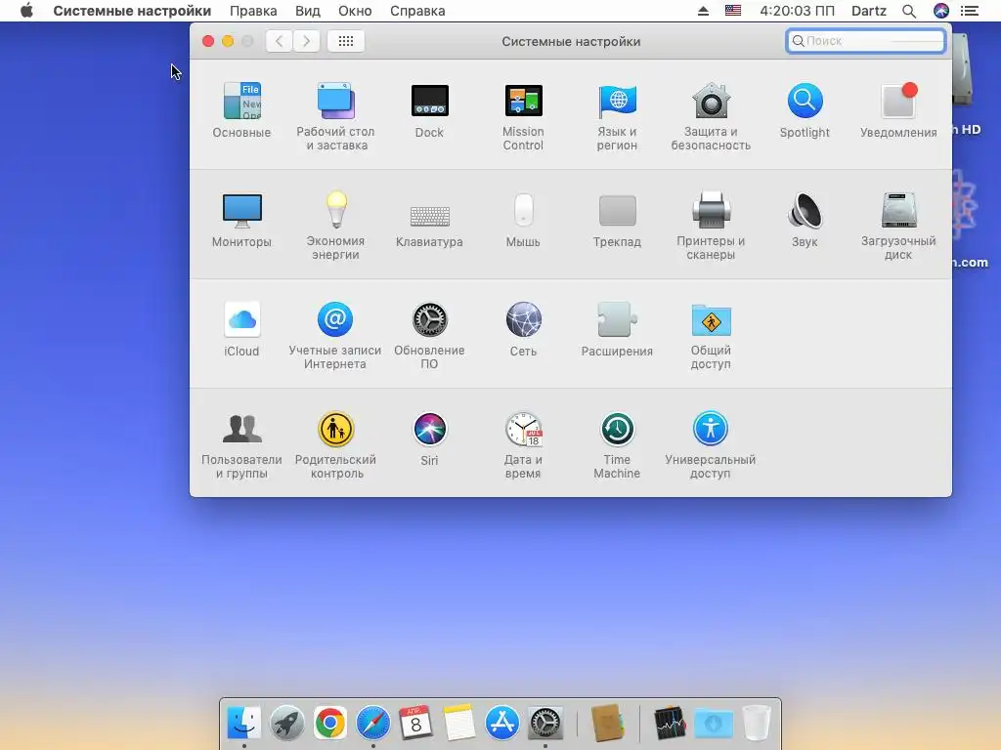Open Трекпад preference pane
The height and width of the screenshot is (750, 1001).
tap(618, 220)
